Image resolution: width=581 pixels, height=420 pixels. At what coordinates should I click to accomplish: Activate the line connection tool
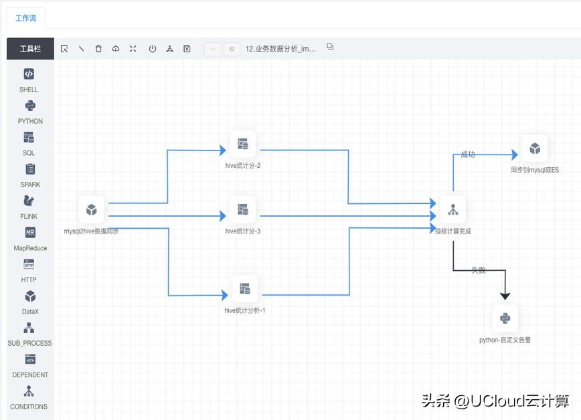81,48
